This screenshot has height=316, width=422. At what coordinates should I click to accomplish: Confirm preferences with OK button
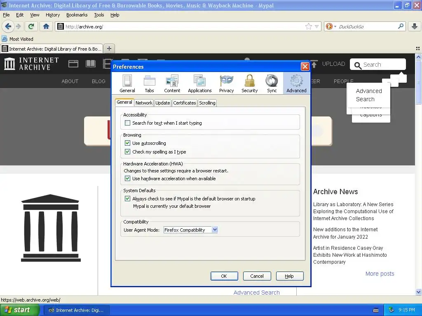coord(224,276)
